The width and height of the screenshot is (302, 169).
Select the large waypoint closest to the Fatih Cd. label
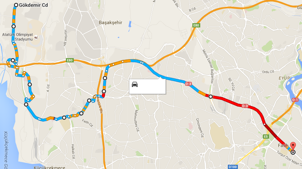click(81, 113)
